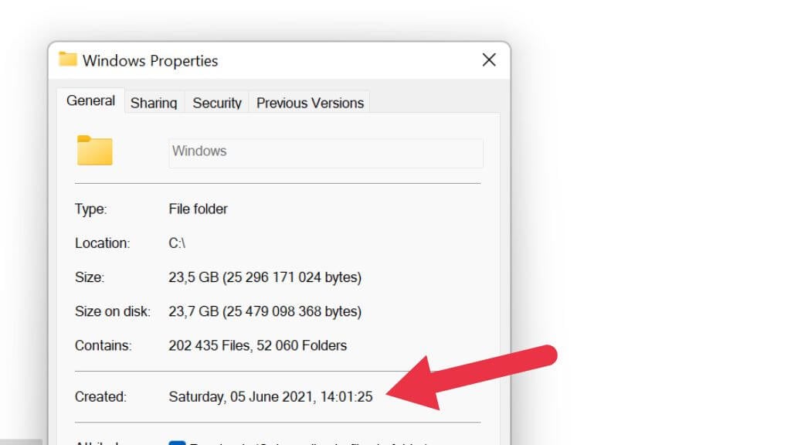Click the Created: label
This screenshot has height=445, width=791.
pos(100,396)
